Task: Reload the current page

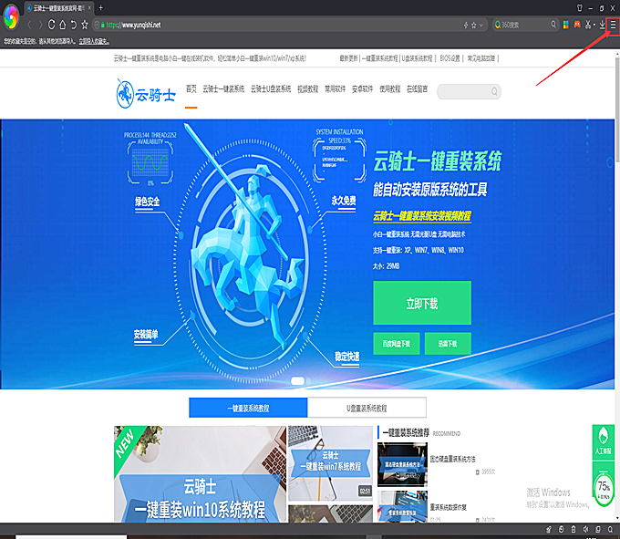Action: 51,25
